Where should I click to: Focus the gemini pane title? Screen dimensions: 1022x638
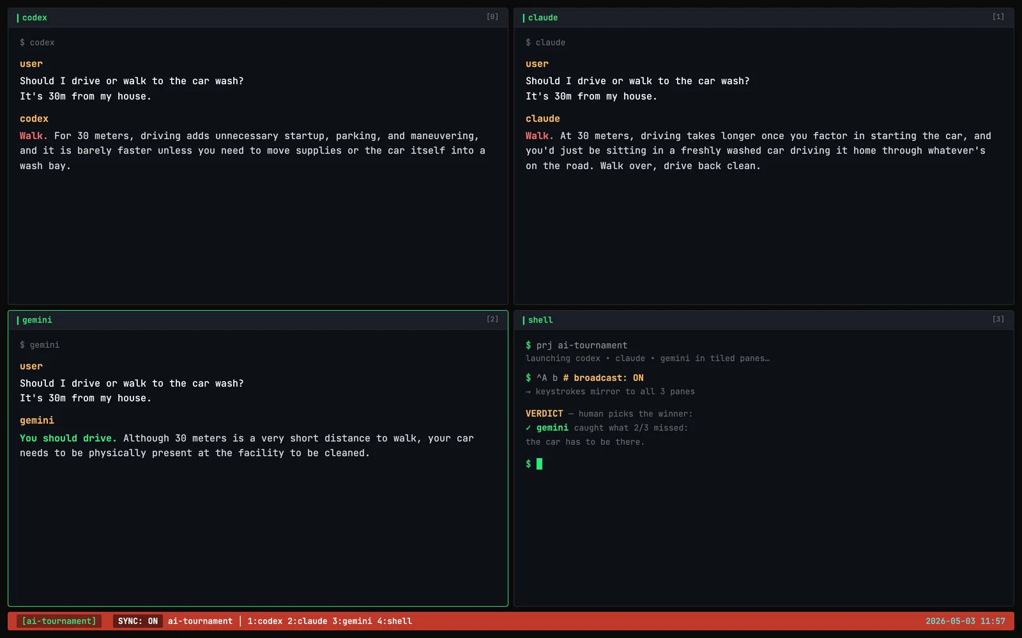(x=37, y=320)
